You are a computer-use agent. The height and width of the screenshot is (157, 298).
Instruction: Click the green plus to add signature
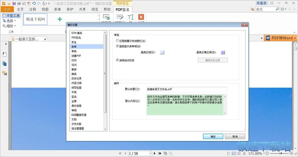point(60,19)
